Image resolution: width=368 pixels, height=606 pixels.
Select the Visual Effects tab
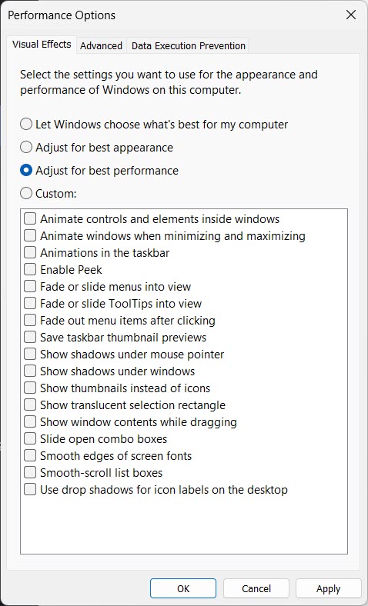[42, 45]
